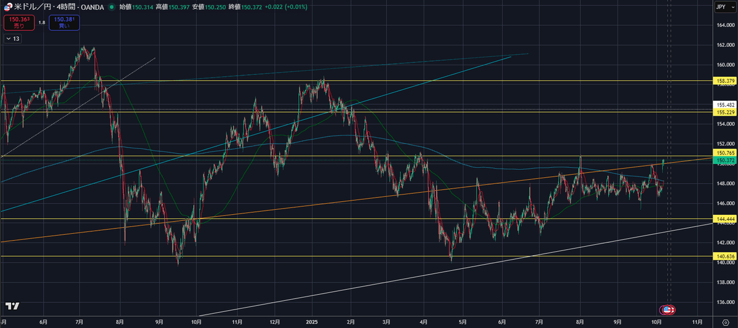Open chart settings via the hexagon gear icon
This screenshot has width=738, height=328.
pos(725,322)
